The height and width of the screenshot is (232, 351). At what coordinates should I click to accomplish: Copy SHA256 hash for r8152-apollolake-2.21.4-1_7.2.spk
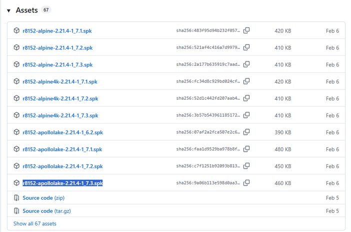[x=246, y=166]
